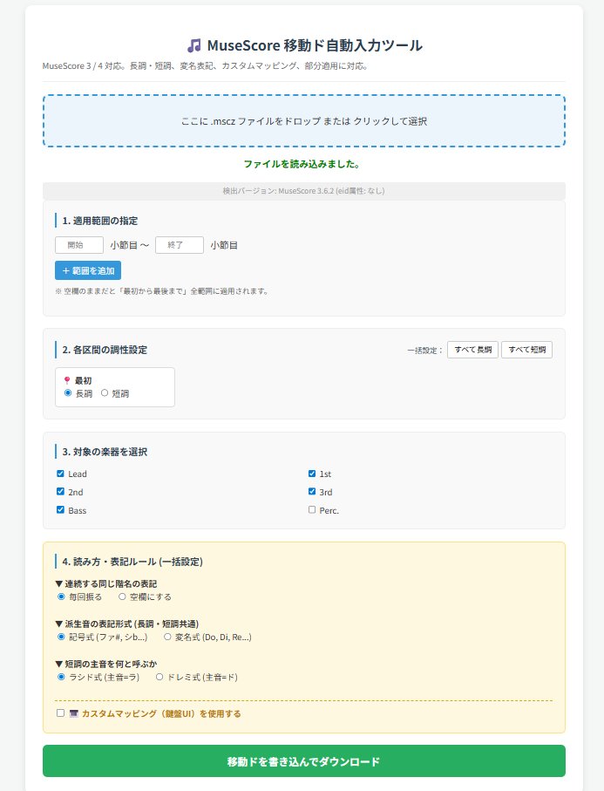This screenshot has height=791, width=604.
Task: Click the すべて短調 button
Action: 526,350
